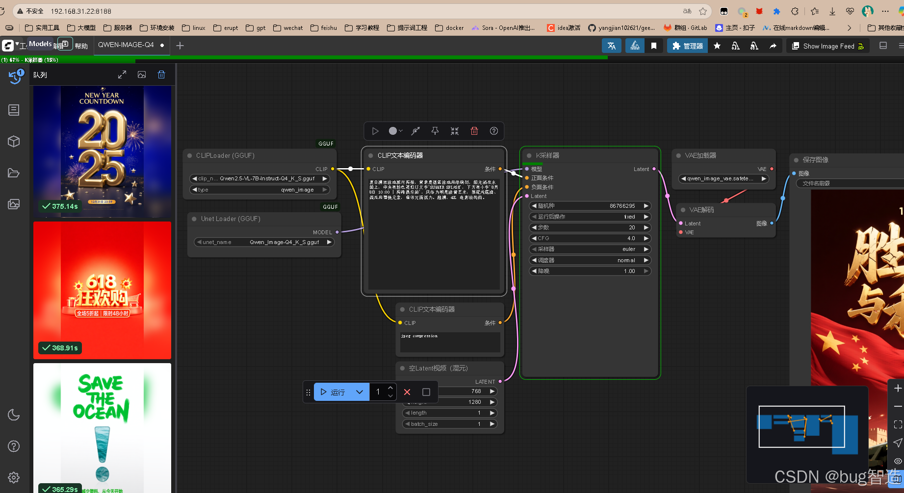The width and height of the screenshot is (904, 493).
Task: Toggle image preview icon in queue header
Action: click(x=142, y=74)
